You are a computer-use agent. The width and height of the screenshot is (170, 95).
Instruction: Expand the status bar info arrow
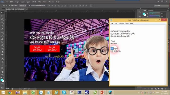pos(36,89)
